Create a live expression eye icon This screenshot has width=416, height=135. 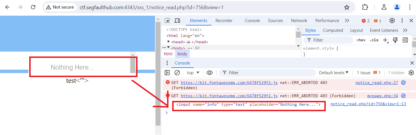click(209, 73)
